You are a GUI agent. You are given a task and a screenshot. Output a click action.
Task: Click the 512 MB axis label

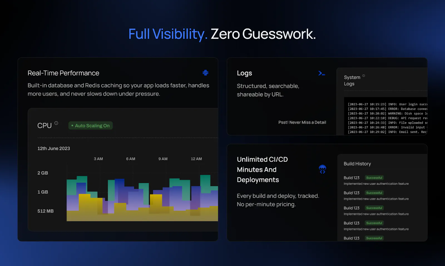point(46,211)
